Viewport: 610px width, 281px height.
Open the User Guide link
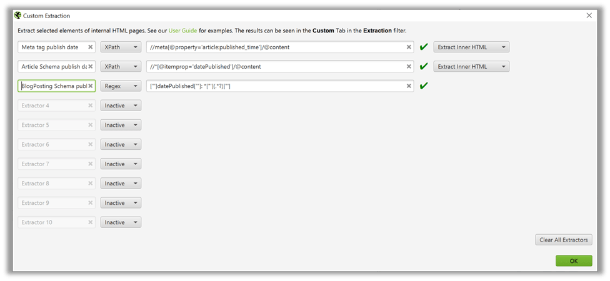[x=182, y=31]
